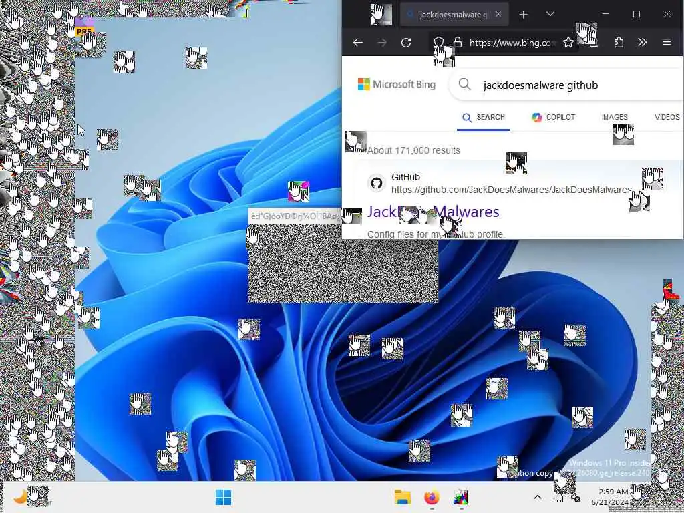Open the Windows Start button

pyautogui.click(x=223, y=497)
